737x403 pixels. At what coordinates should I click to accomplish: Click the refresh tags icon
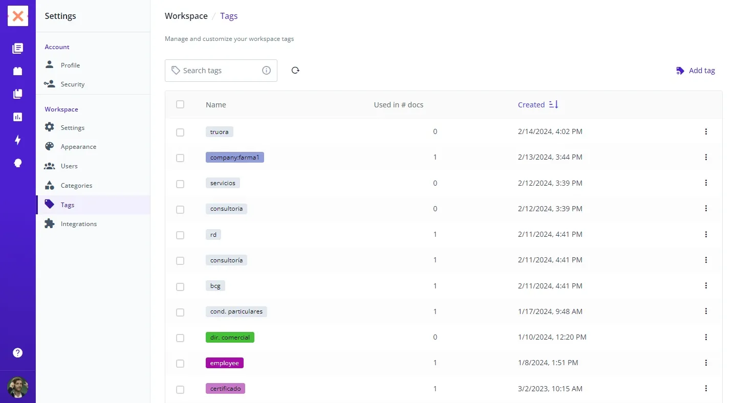295,71
